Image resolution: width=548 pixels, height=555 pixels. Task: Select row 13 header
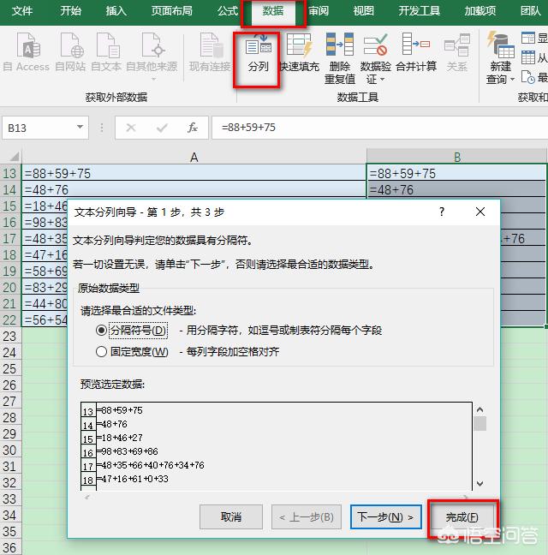pos(10,173)
